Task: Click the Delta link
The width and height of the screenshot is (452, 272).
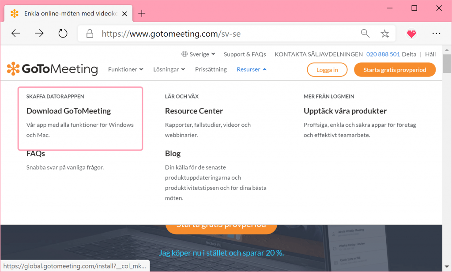Action: [x=409, y=54]
